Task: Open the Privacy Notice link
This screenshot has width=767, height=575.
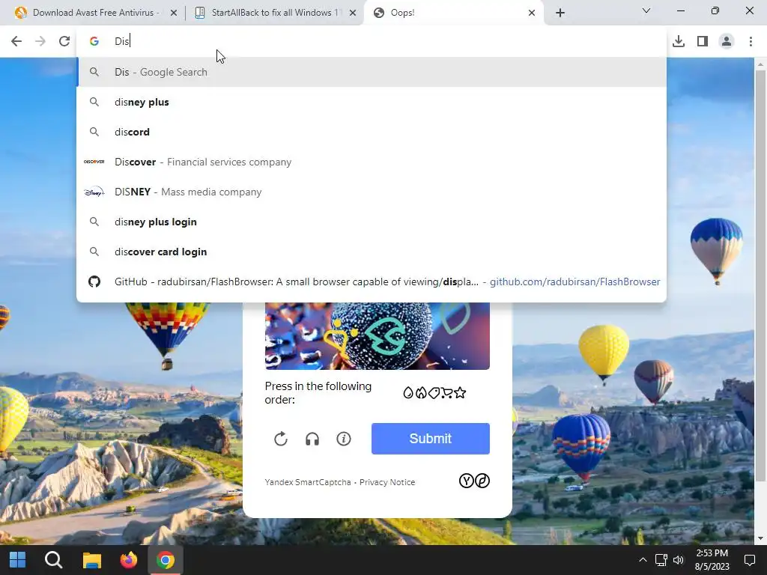Action: (x=387, y=482)
